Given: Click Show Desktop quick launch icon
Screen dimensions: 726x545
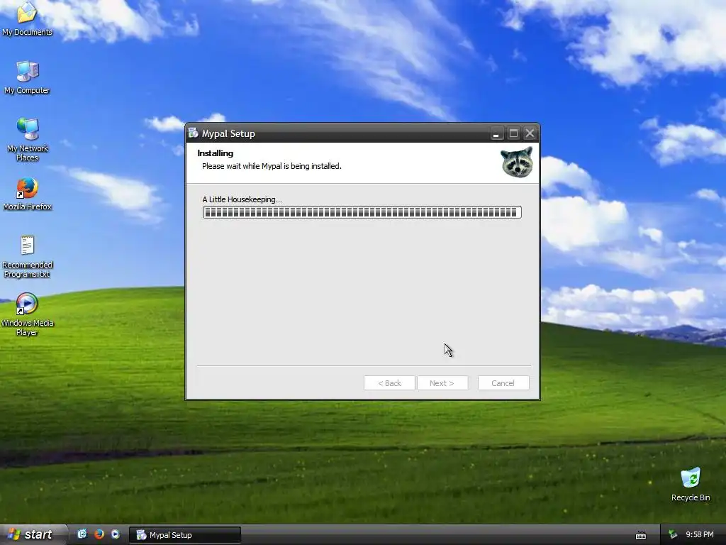Looking at the screenshot, I should (x=82, y=534).
